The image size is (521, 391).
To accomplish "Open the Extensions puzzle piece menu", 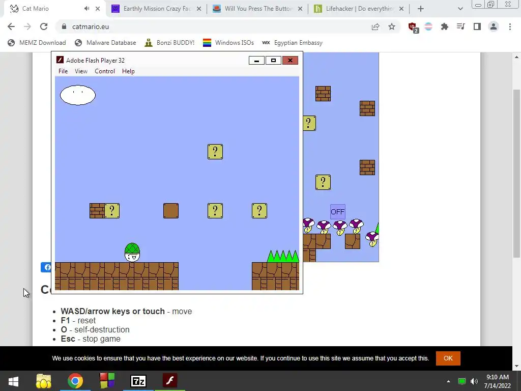I will pos(444,26).
